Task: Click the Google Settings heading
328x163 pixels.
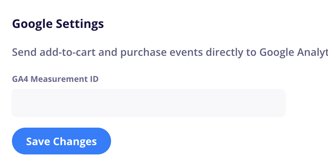Action: click(x=58, y=24)
